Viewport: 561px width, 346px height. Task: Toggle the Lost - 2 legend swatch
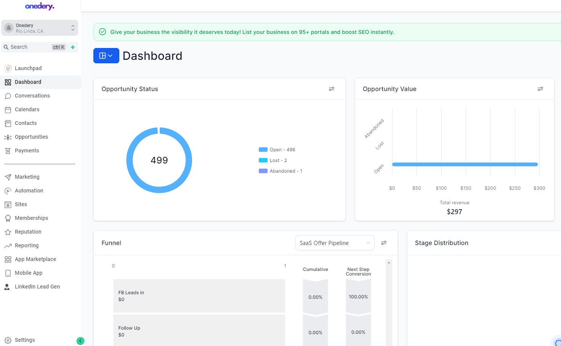(x=263, y=160)
